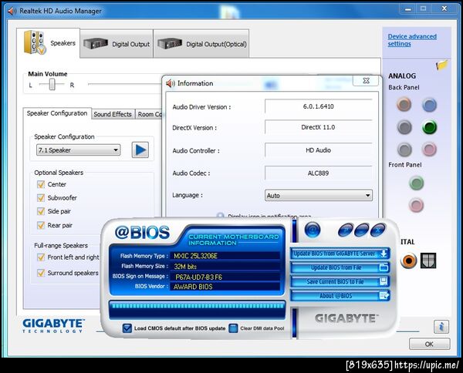Toggle Front left and right full-range checkbox
Screen dimensions: 463x373
[x=41, y=257]
